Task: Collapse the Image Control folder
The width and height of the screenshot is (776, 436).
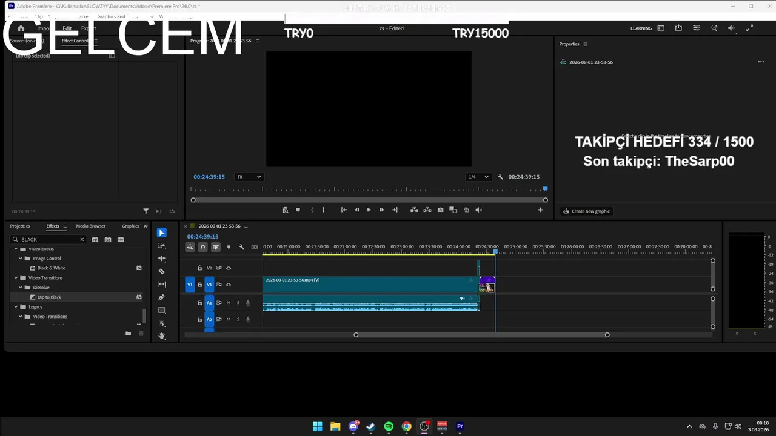Action: coord(20,259)
